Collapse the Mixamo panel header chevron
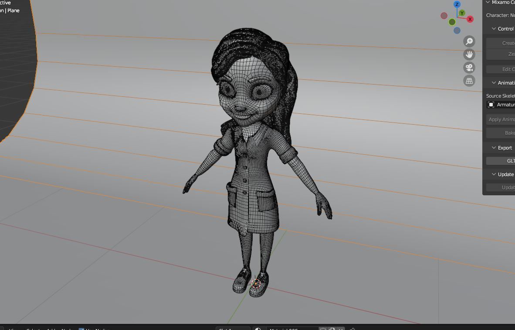 point(488,2)
